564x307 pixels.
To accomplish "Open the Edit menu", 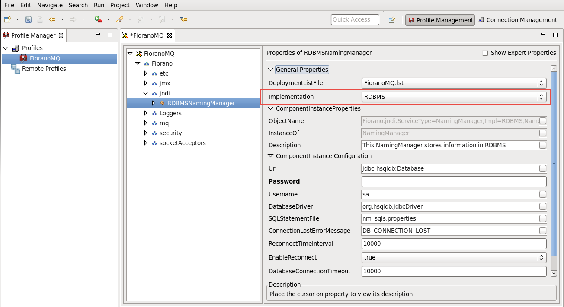I will click(26, 5).
